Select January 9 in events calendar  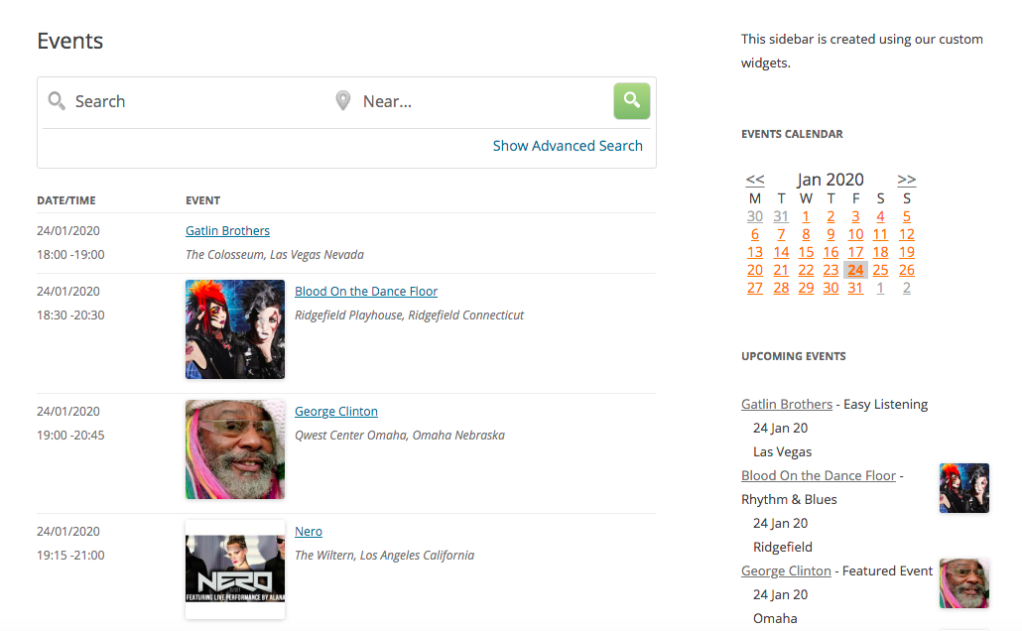pyautogui.click(x=830, y=235)
